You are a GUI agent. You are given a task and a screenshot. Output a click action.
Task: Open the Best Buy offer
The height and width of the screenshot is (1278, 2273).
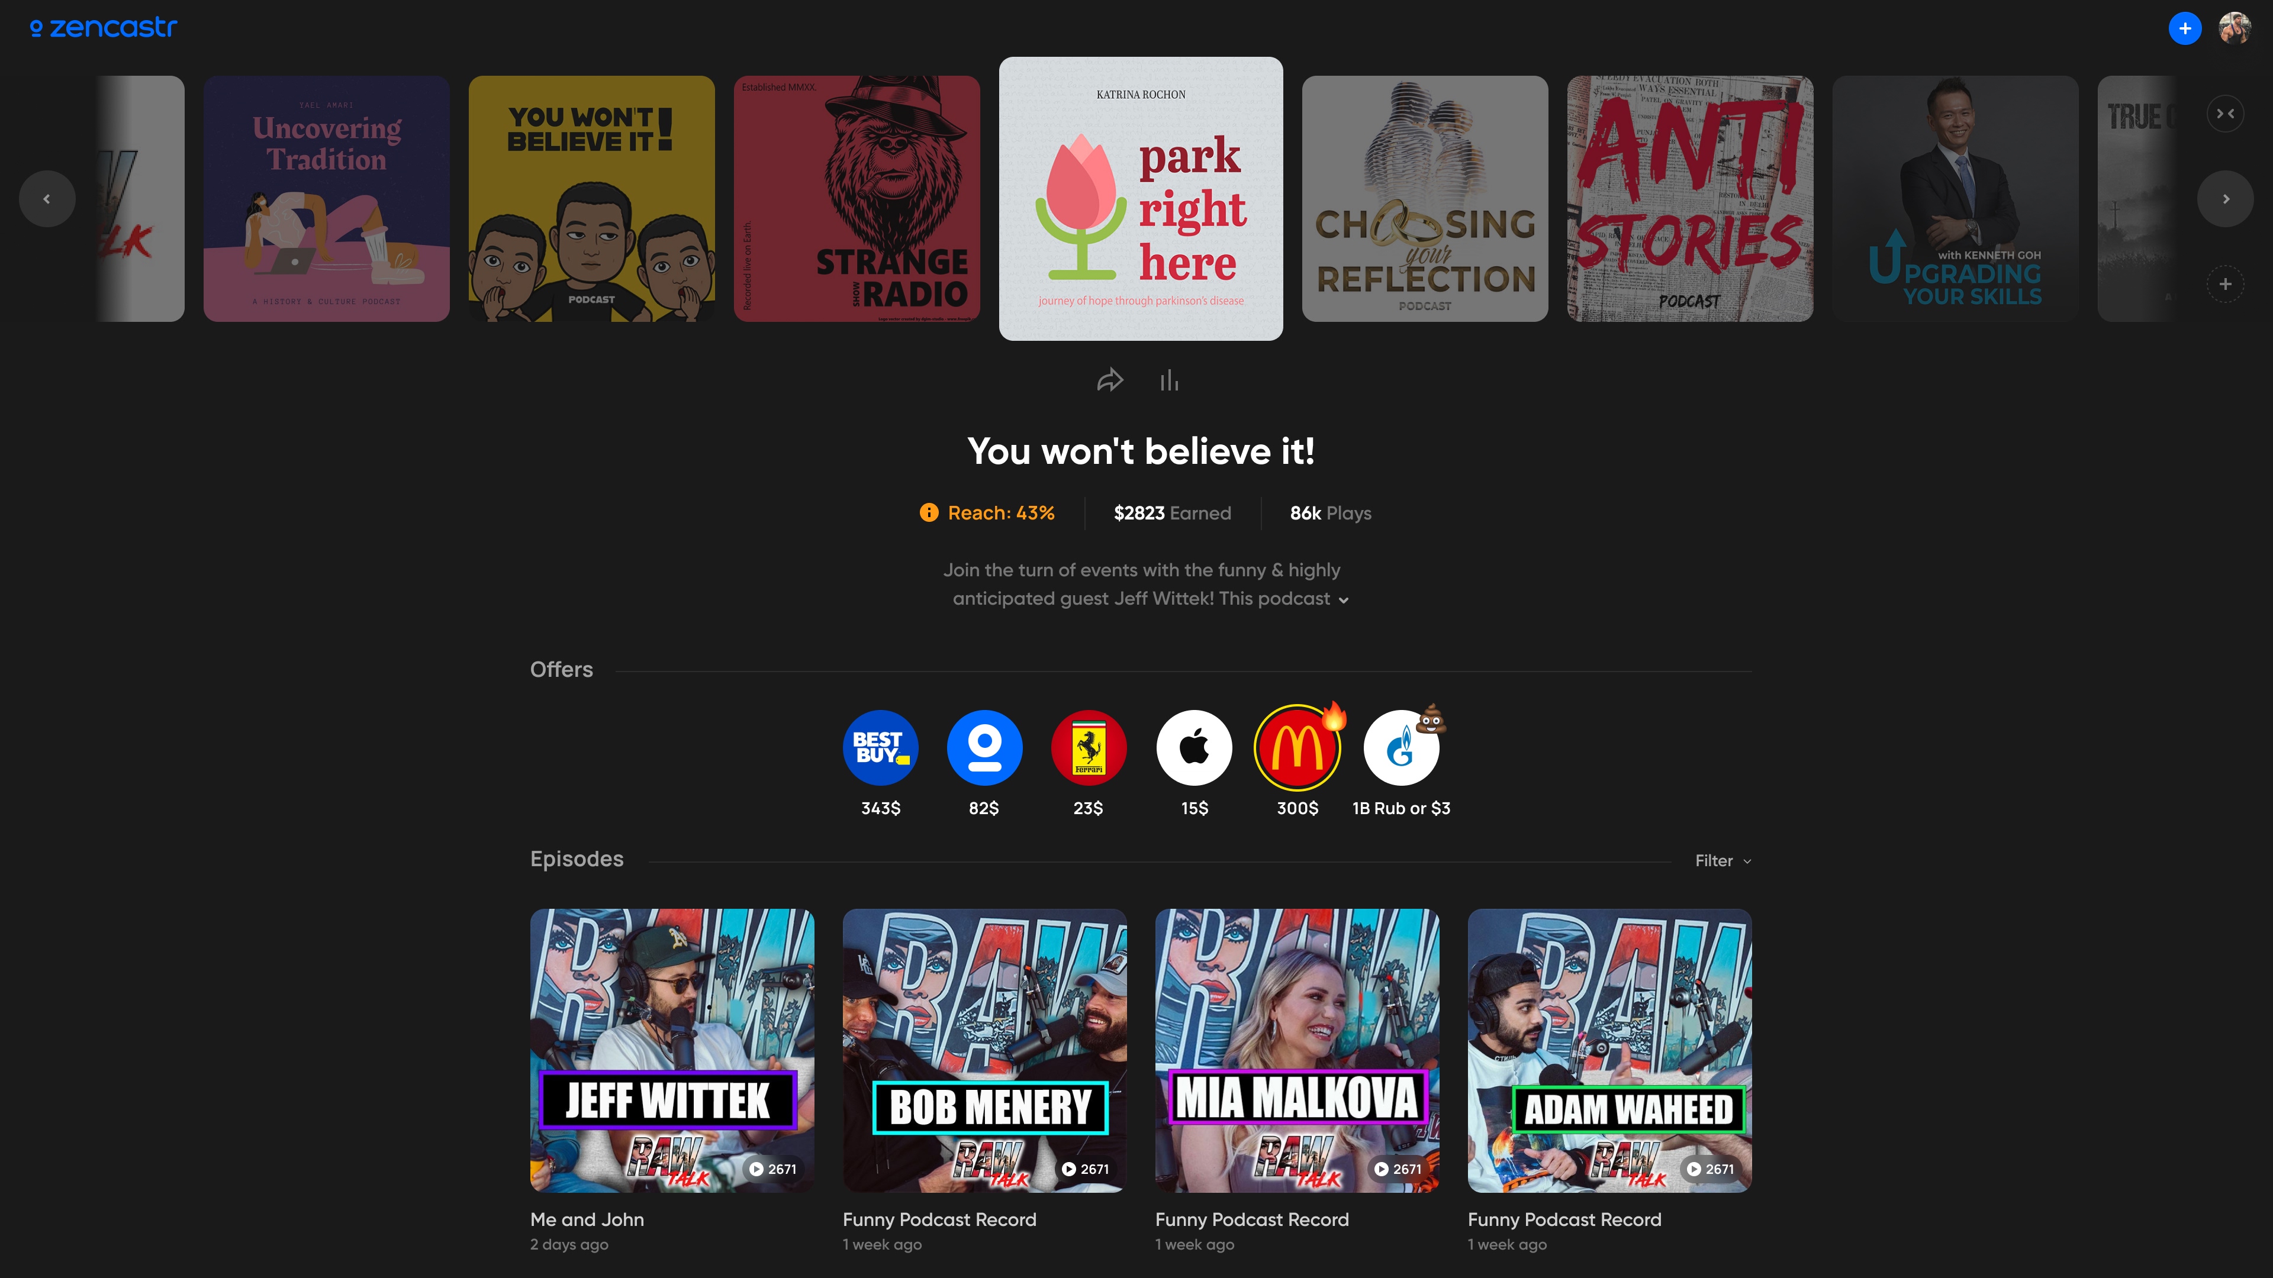click(880, 748)
